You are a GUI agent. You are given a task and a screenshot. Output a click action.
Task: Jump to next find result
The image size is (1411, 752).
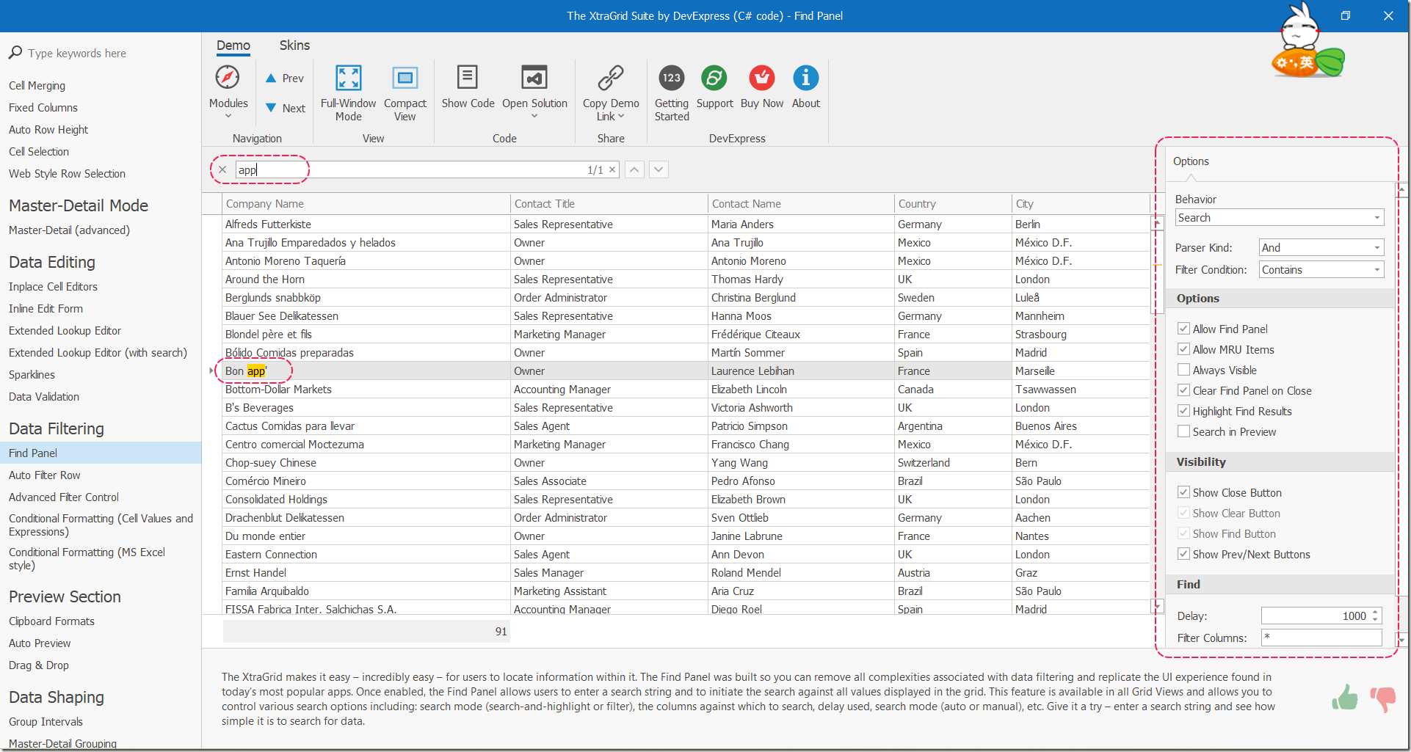click(659, 169)
